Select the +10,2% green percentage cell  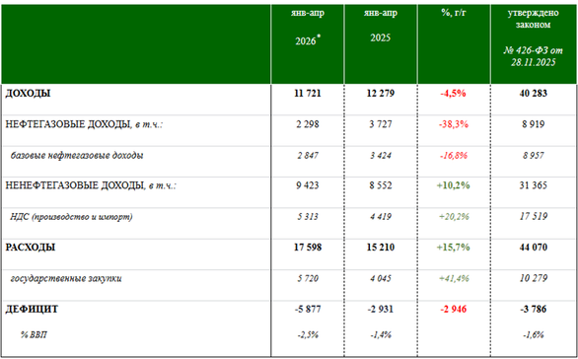454,185
